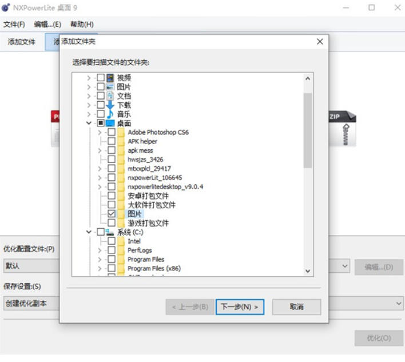The width and height of the screenshot is (405, 362).
Task: Click the 音乐 note icon
Action: click(x=110, y=114)
